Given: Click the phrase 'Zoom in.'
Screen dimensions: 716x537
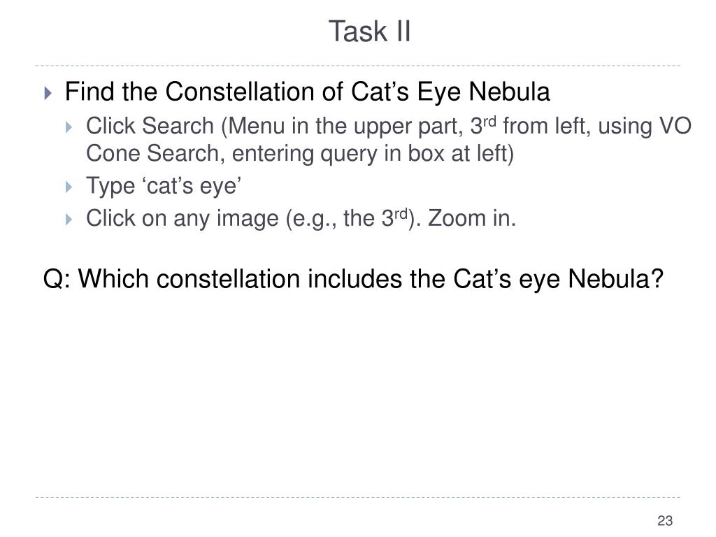Looking at the screenshot, I should click(x=472, y=218).
